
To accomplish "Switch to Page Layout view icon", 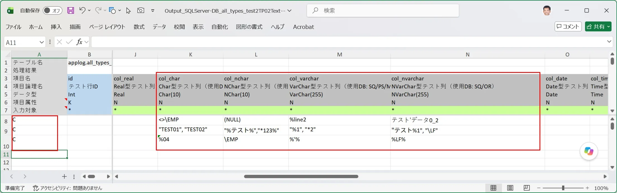I will click(510, 188).
